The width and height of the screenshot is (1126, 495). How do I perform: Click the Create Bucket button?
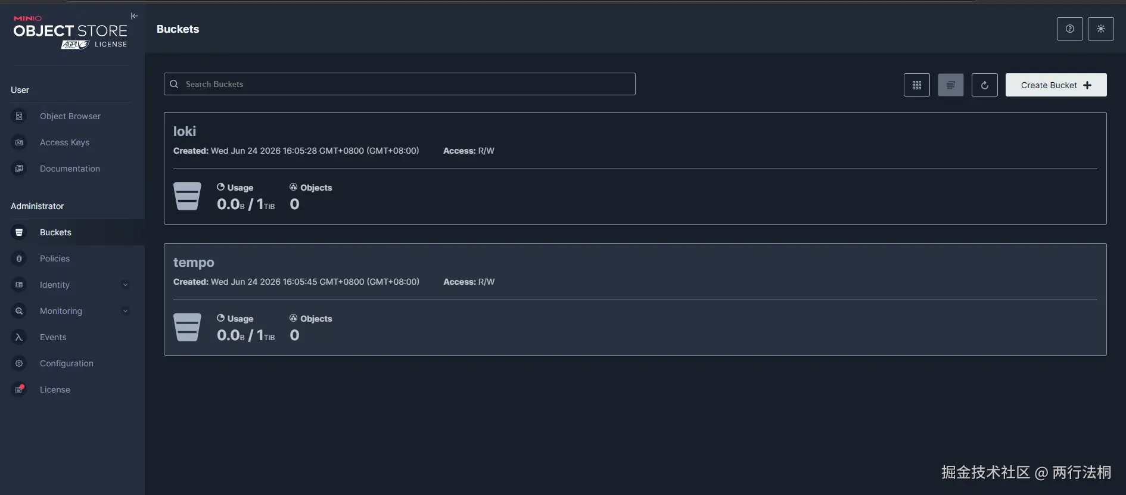click(1056, 85)
